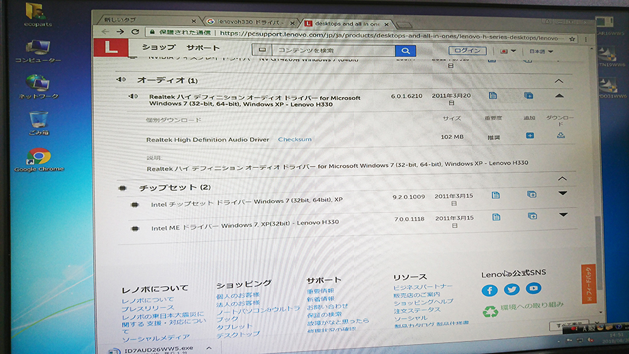
Task: Collapse the expanded Realtek audio driver row
Action: [x=559, y=96]
